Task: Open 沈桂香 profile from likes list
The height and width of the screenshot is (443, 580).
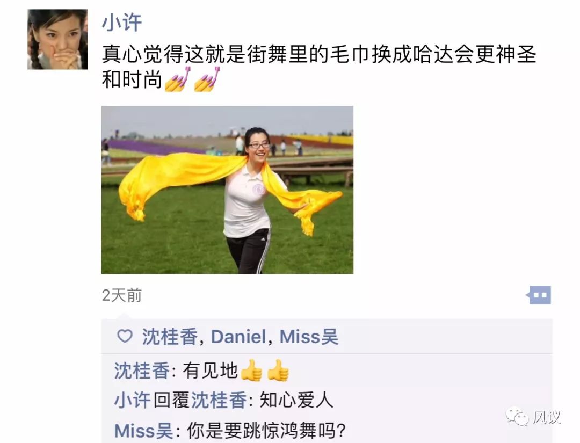Action: 170,337
